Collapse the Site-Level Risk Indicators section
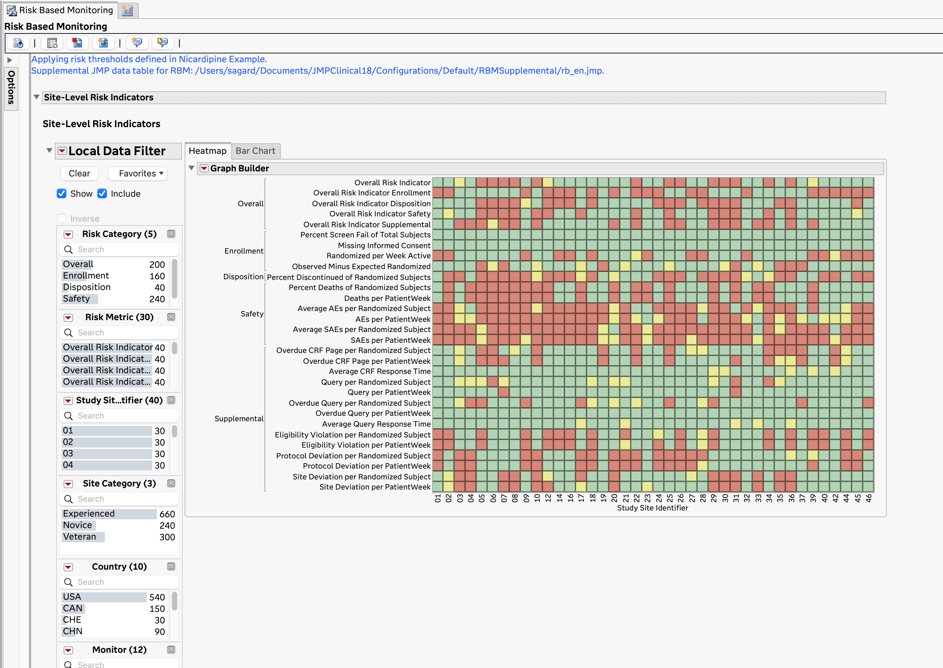943x668 pixels. pyautogui.click(x=36, y=97)
